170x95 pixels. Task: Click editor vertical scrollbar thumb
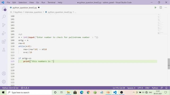(x=169, y=64)
